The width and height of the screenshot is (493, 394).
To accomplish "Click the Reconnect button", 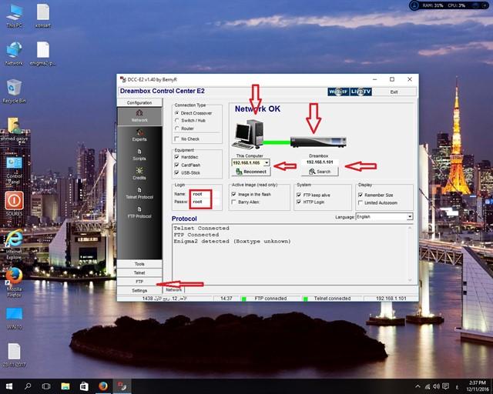I will tap(251, 172).
